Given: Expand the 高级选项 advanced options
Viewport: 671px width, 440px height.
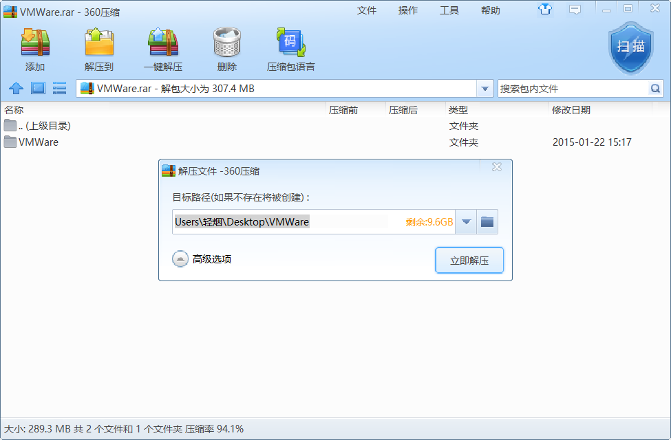Looking at the screenshot, I should (180, 259).
